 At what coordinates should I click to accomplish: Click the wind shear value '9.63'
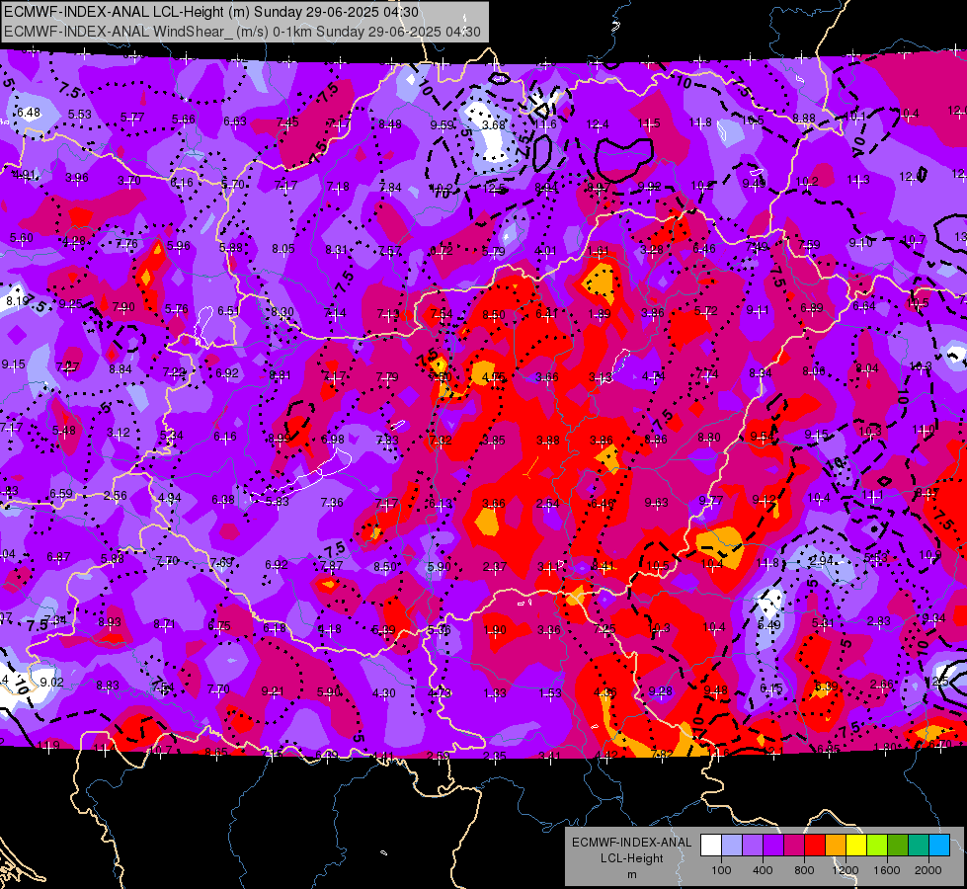click(656, 503)
